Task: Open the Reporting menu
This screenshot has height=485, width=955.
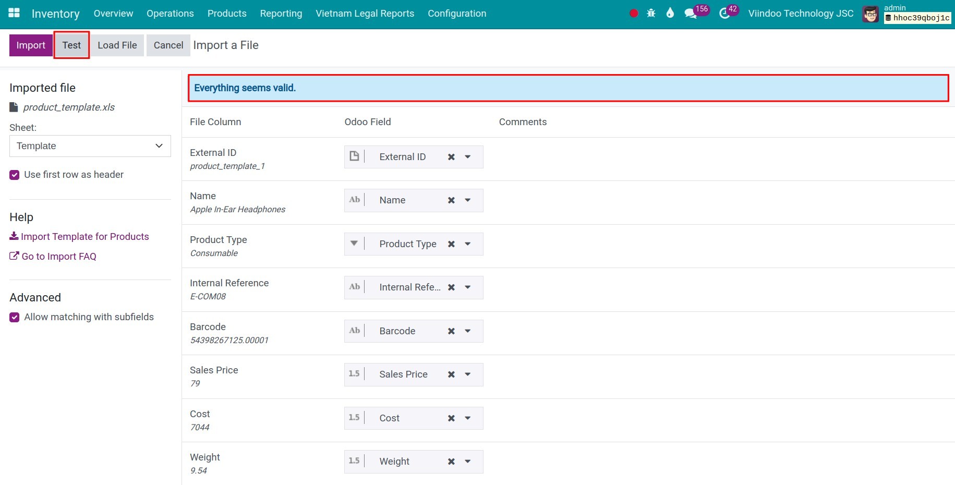Action: [x=281, y=14]
